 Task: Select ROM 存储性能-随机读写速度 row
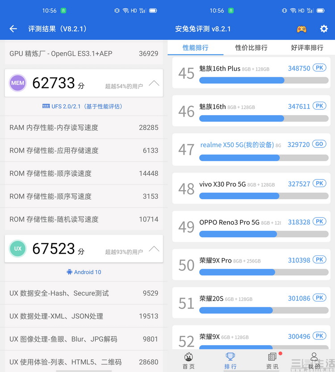(84, 219)
